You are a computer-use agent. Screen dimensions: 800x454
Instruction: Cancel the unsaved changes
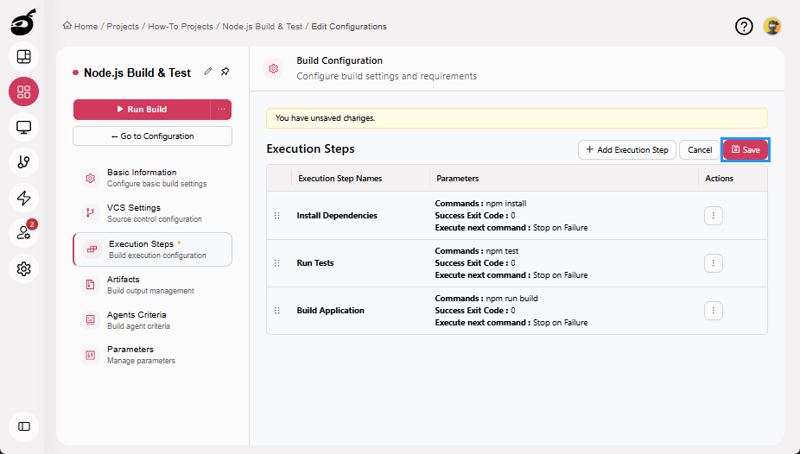coord(700,150)
